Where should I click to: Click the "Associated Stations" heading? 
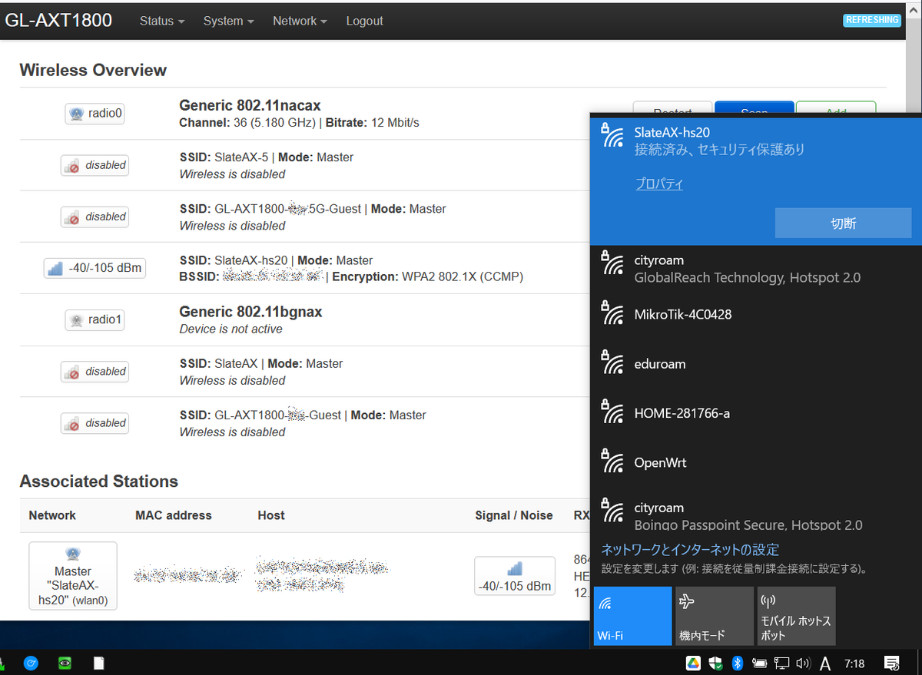[99, 481]
